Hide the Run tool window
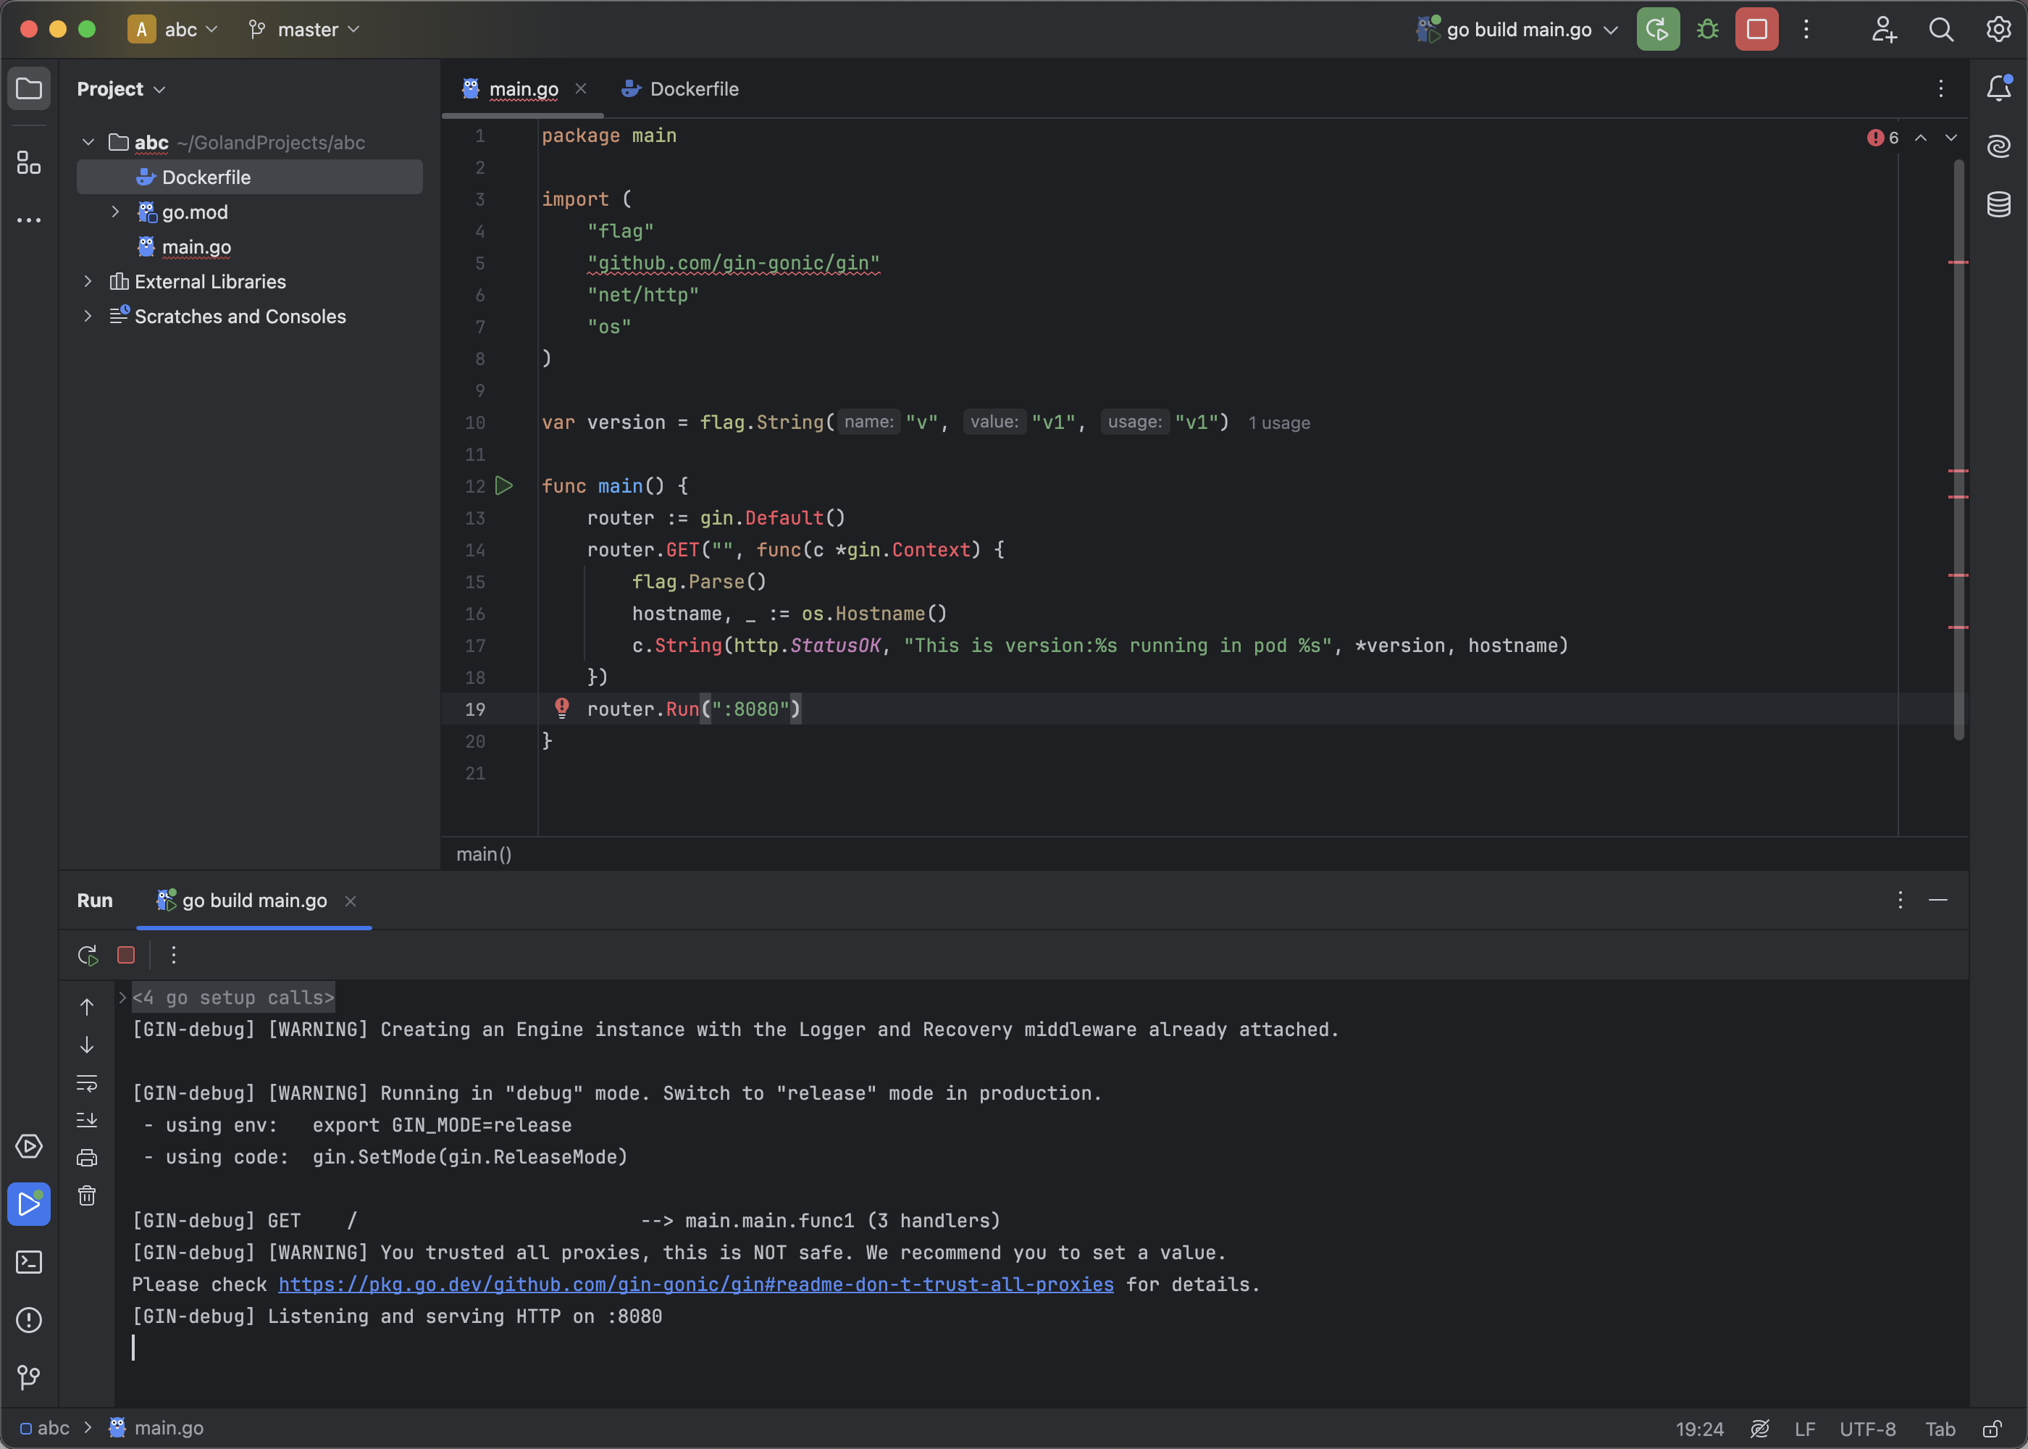The width and height of the screenshot is (2028, 1449). pos(1938,901)
